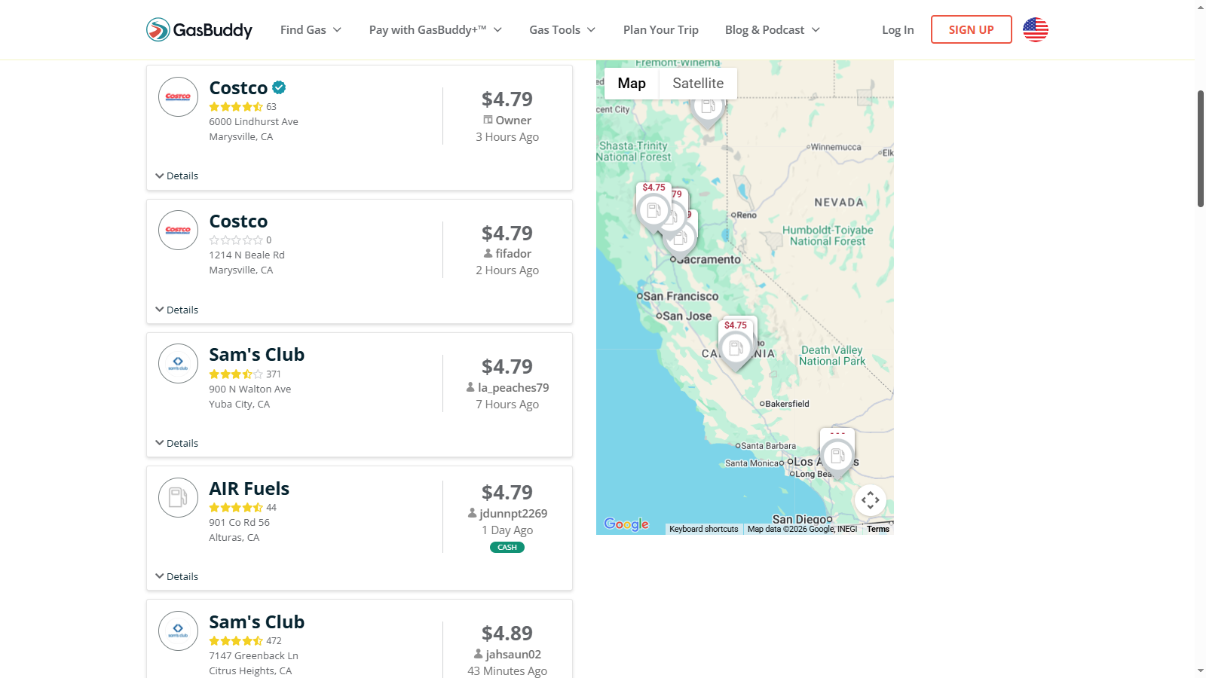Viewport: 1206px width, 678px height.
Task: Click the empty star rating of Costco N Beale Rd
Action: pyautogui.click(x=236, y=240)
